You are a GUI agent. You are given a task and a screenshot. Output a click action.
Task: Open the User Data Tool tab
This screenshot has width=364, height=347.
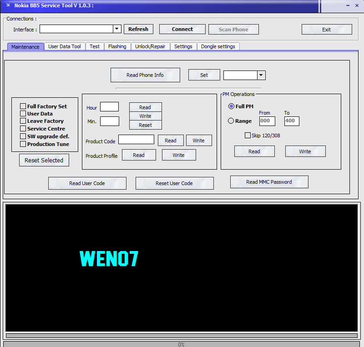(65, 46)
